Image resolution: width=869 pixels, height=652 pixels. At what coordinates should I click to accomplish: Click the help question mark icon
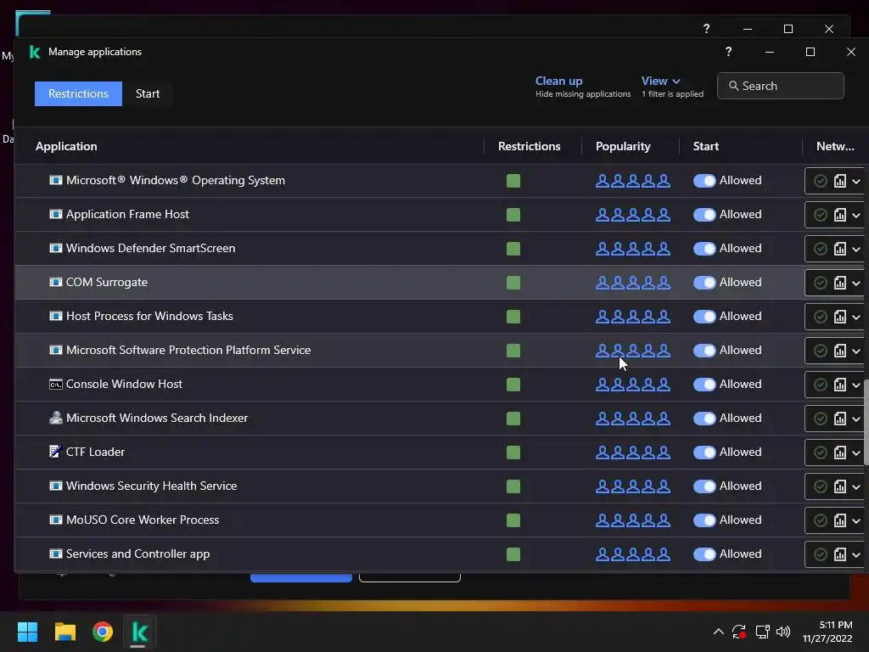click(728, 52)
